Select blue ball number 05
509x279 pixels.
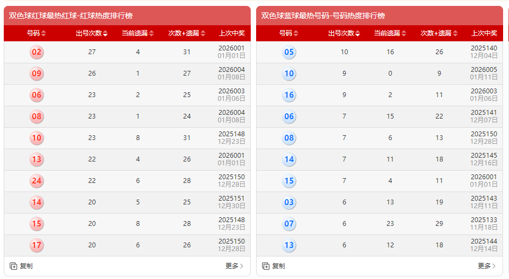click(x=289, y=53)
